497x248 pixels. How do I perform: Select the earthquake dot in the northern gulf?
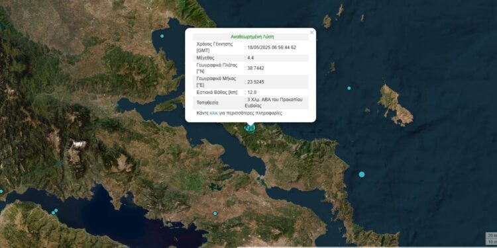(162, 36)
